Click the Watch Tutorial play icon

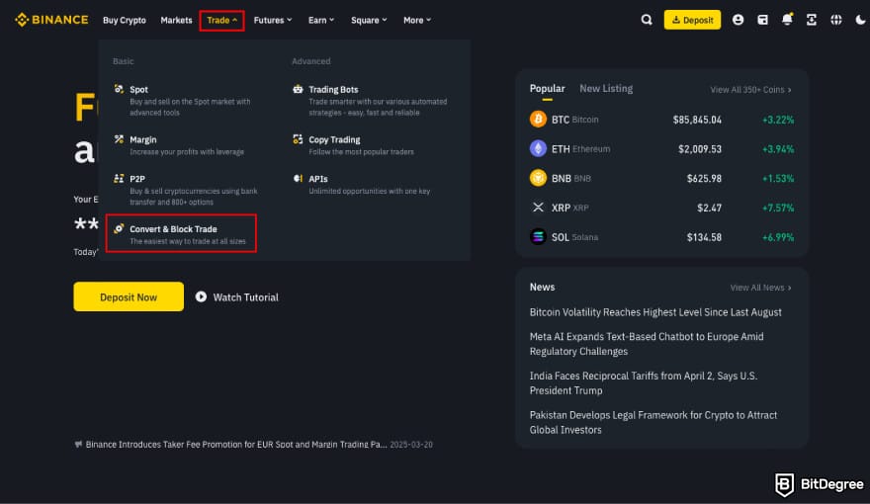click(201, 297)
